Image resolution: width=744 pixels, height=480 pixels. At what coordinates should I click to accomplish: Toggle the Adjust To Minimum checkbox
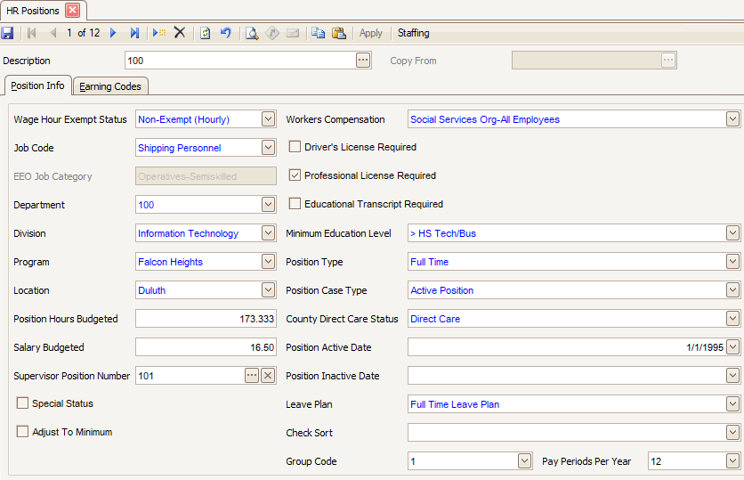[x=23, y=432]
